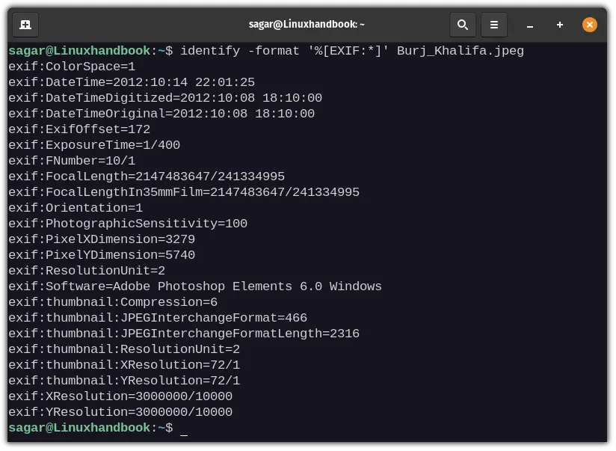Click the last prompt line with cursor
This screenshot has height=451, width=616.
click(98, 428)
